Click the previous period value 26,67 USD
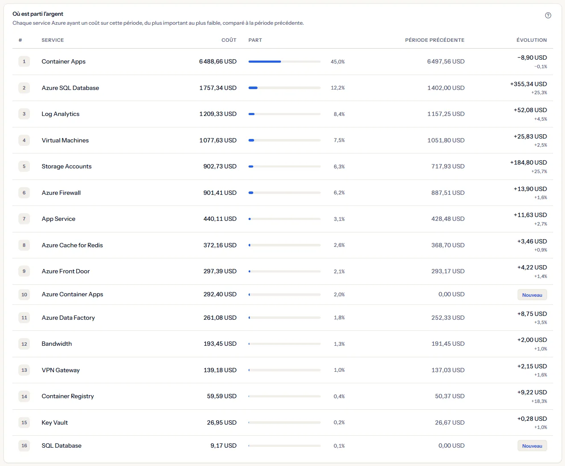This screenshot has height=466, width=565. 450,423
